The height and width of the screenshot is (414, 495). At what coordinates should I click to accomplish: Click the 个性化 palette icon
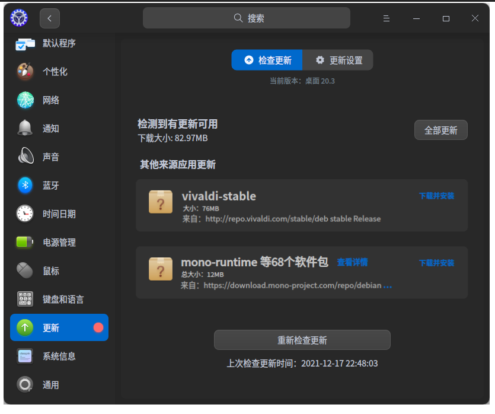click(25, 71)
